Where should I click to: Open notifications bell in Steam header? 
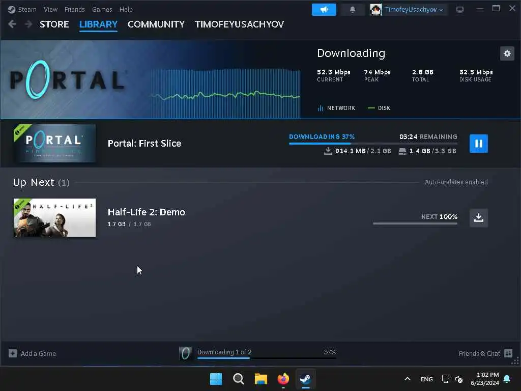pos(353,10)
